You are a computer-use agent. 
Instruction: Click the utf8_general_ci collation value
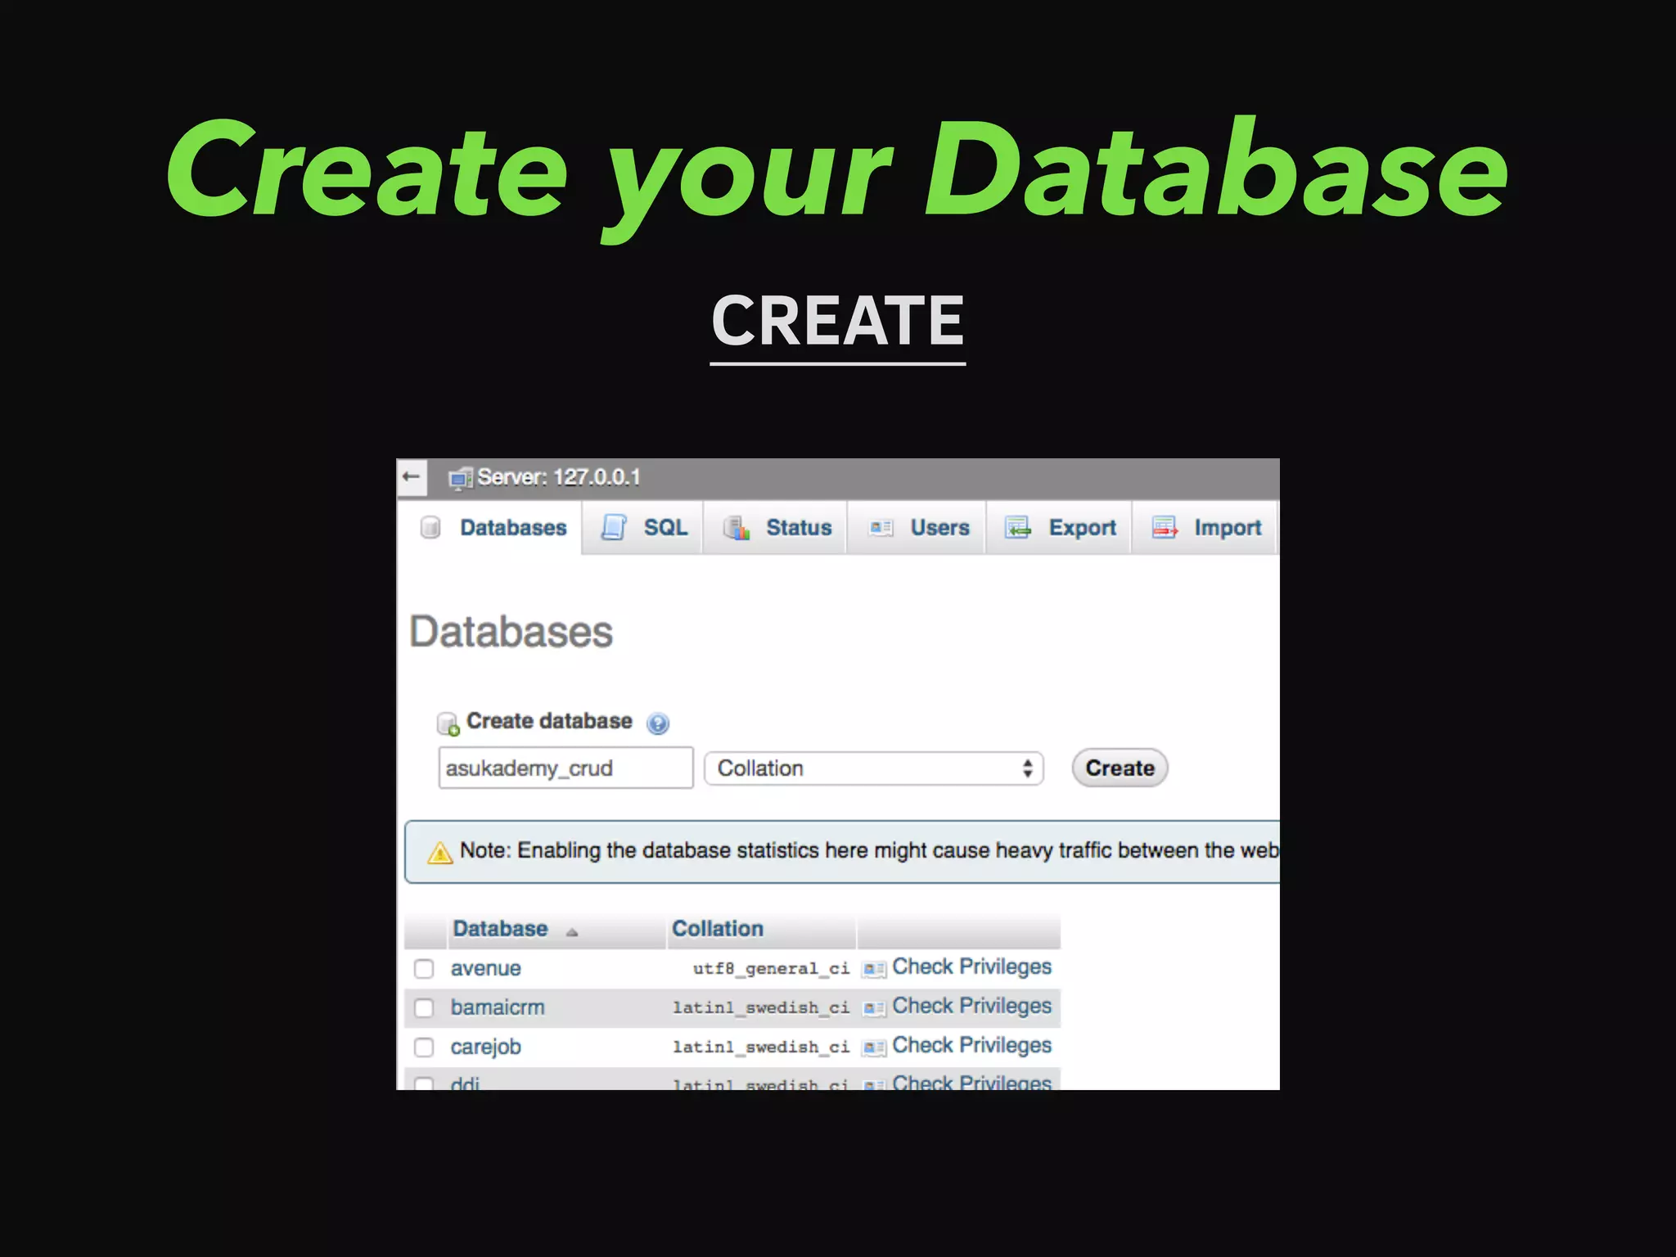tap(771, 969)
